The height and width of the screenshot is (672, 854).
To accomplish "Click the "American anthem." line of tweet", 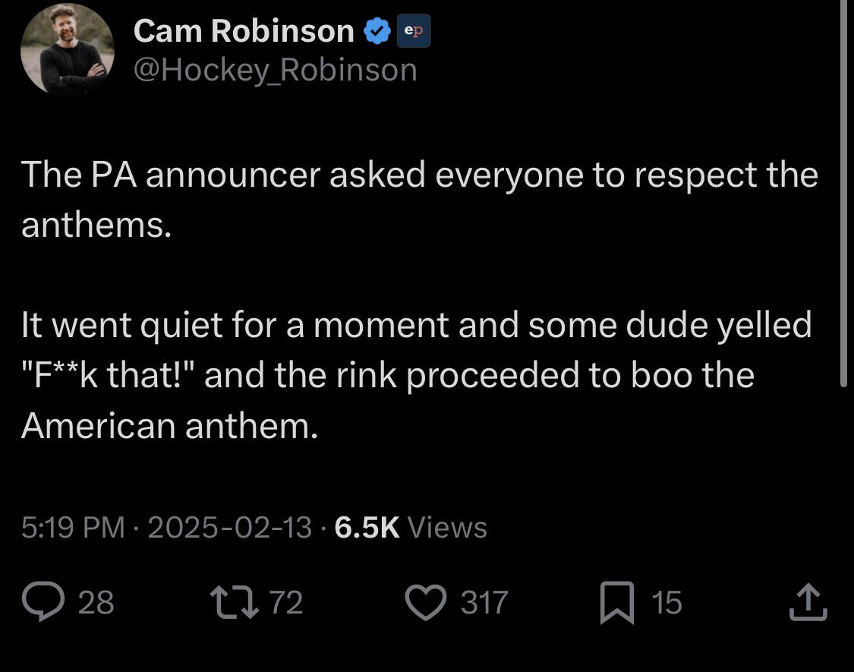I will [169, 426].
